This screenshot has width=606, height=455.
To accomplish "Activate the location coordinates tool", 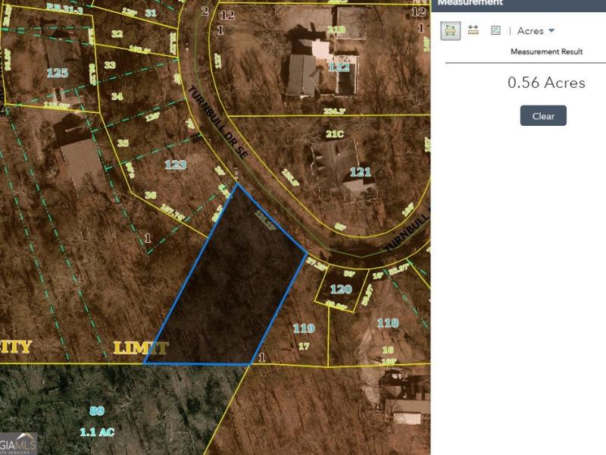I will [495, 30].
